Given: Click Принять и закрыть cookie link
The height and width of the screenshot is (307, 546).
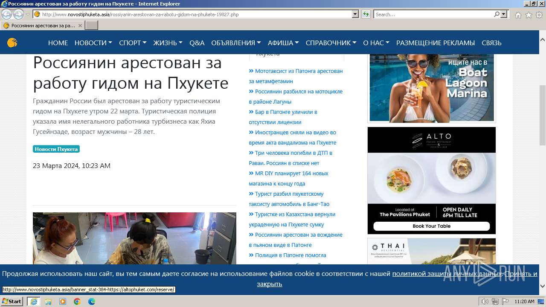Looking at the screenshot, I should coord(520,274).
